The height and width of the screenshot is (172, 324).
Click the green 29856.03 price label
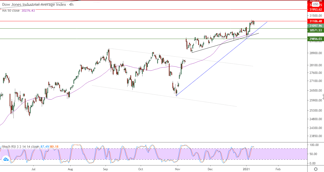(x=315, y=39)
